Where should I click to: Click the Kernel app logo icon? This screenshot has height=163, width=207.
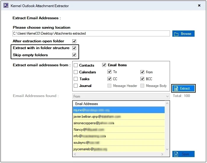6,6
